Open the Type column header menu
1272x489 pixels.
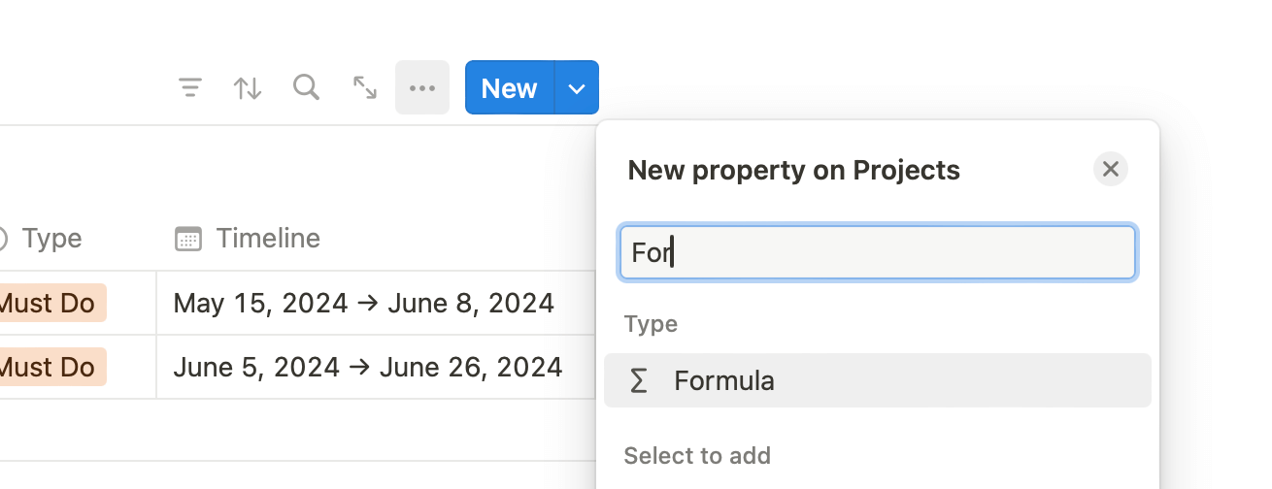point(51,239)
